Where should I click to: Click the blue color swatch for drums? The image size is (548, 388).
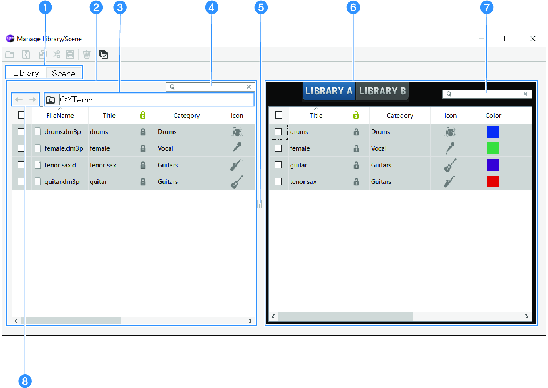tap(493, 131)
